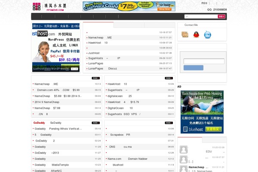Screen dimensions: 258x172
Task: Click the GoDaddy $7.99 domains banner
Action: (x=129, y=6)
